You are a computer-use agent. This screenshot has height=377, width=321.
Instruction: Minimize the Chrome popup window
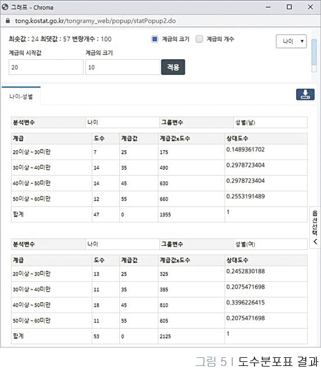coord(268,7)
